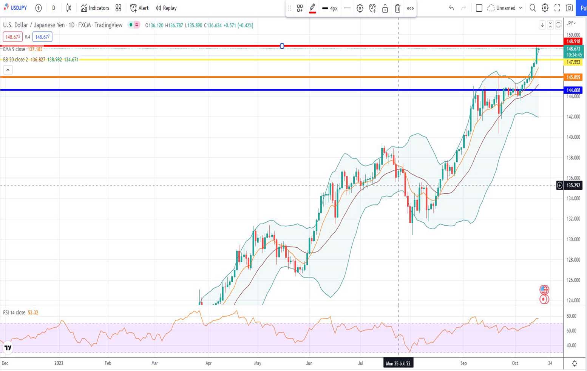Image resolution: width=587 pixels, height=371 pixels.
Task: Toggle the layout select square checkbox
Action: 479,8
